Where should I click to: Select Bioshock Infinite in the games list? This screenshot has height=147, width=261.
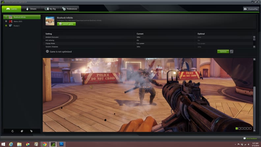(x=22, y=17)
